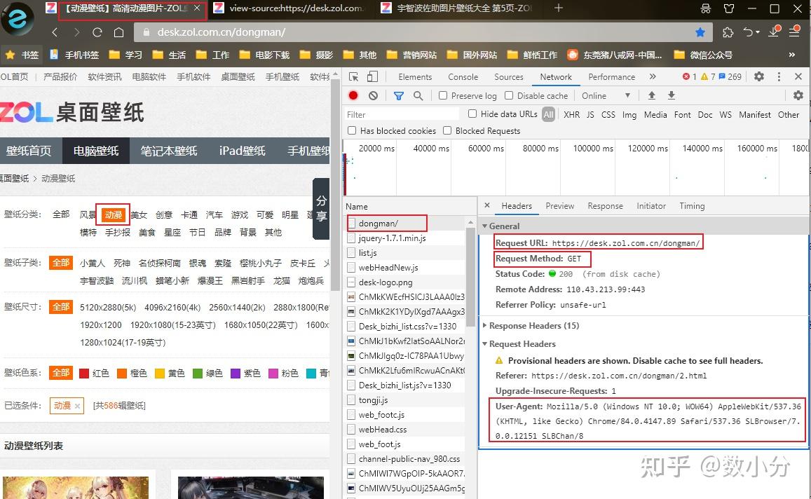Choose 2560x1440(2k) wallpaper size

pyautogui.click(x=237, y=308)
